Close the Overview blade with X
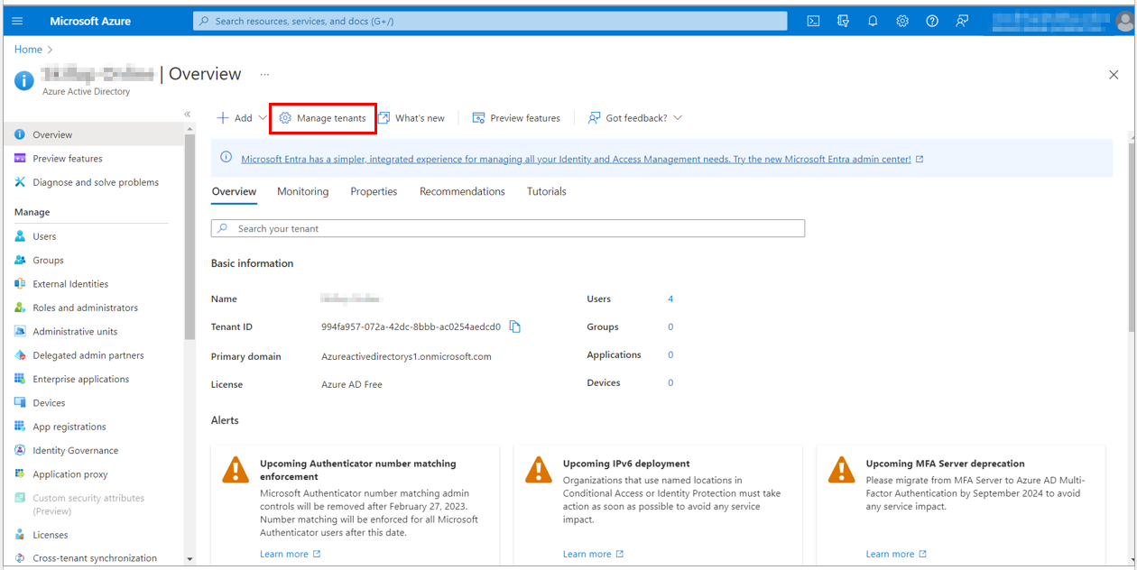This screenshot has width=1137, height=570. [1114, 75]
